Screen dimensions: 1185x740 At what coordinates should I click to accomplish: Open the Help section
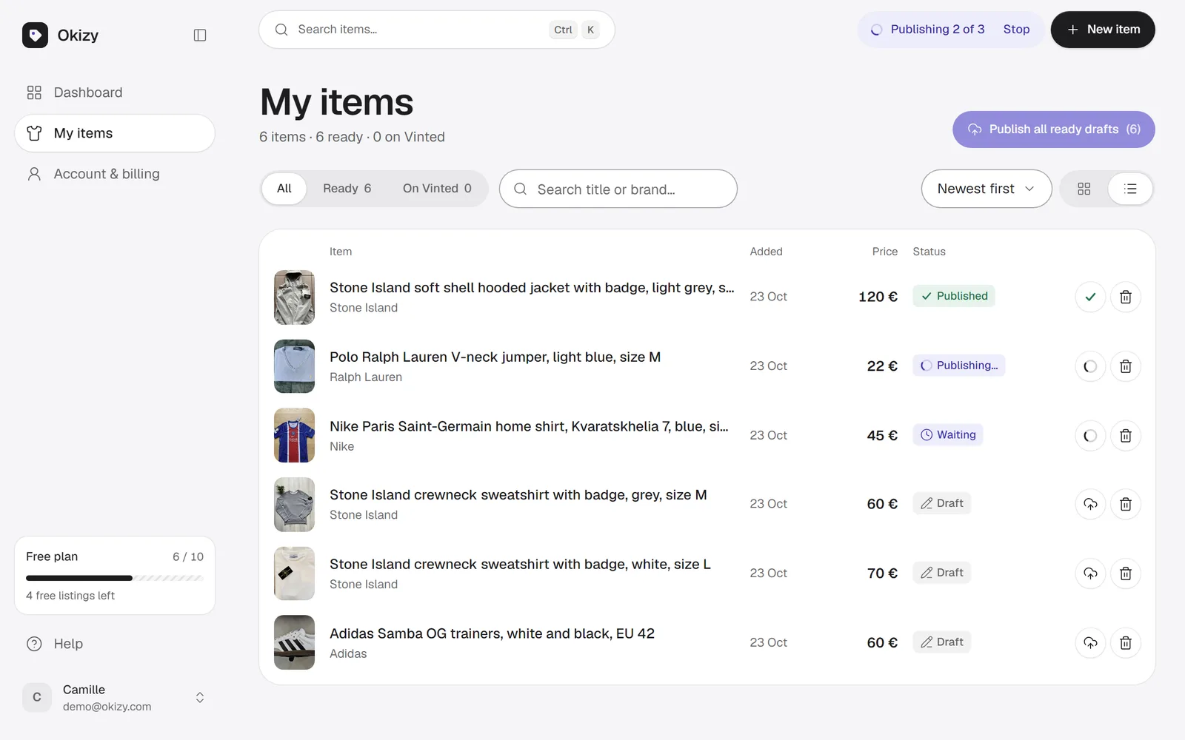(x=68, y=644)
